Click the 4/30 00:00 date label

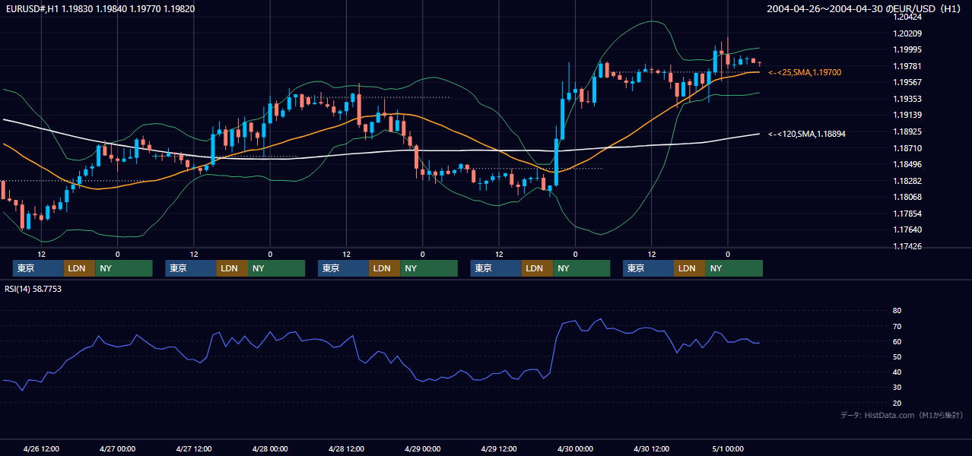coord(575,448)
